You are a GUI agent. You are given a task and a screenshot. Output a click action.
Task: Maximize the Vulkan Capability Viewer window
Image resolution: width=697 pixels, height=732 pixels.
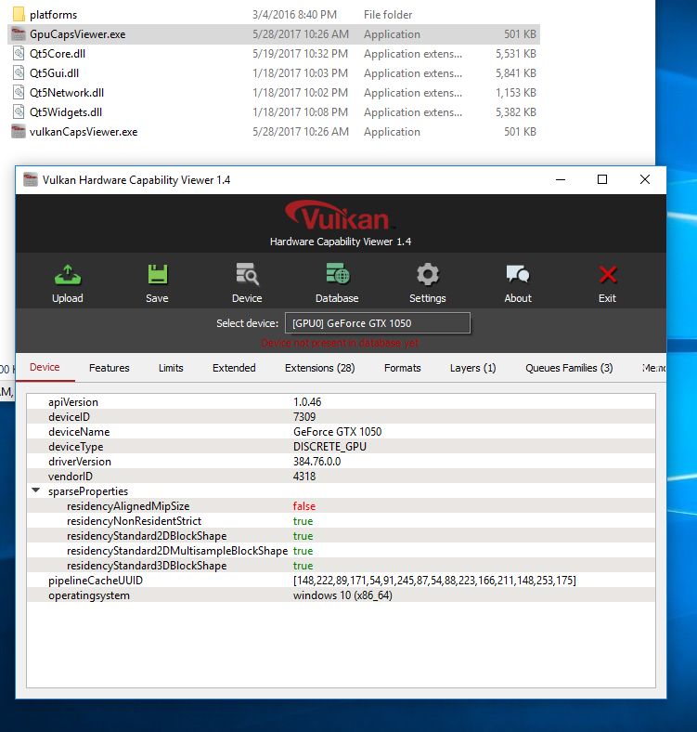pyautogui.click(x=602, y=179)
